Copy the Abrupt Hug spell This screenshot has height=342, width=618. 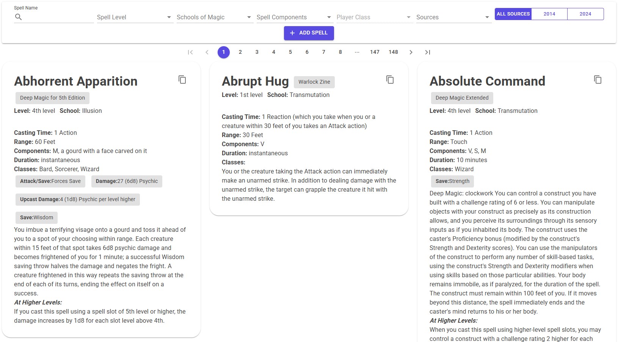390,80
